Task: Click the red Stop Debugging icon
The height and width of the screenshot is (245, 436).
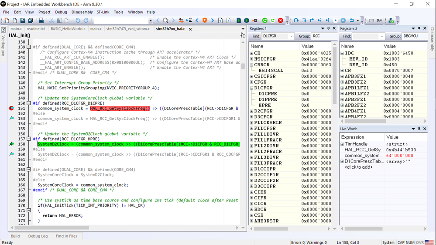Action: click(x=281, y=20)
